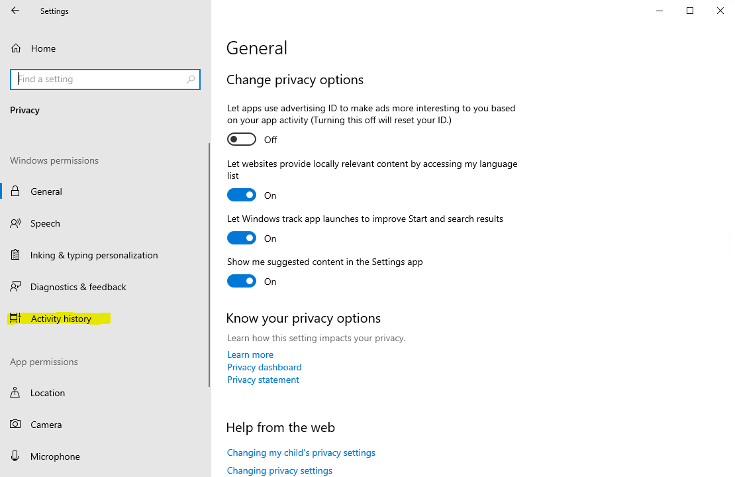
Task: Select the Location icon
Action: click(15, 393)
